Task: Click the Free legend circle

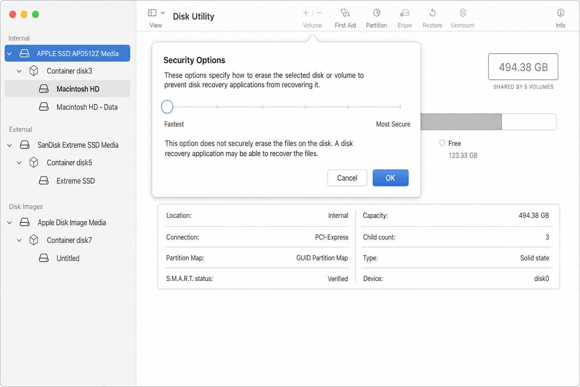Action: [x=442, y=143]
